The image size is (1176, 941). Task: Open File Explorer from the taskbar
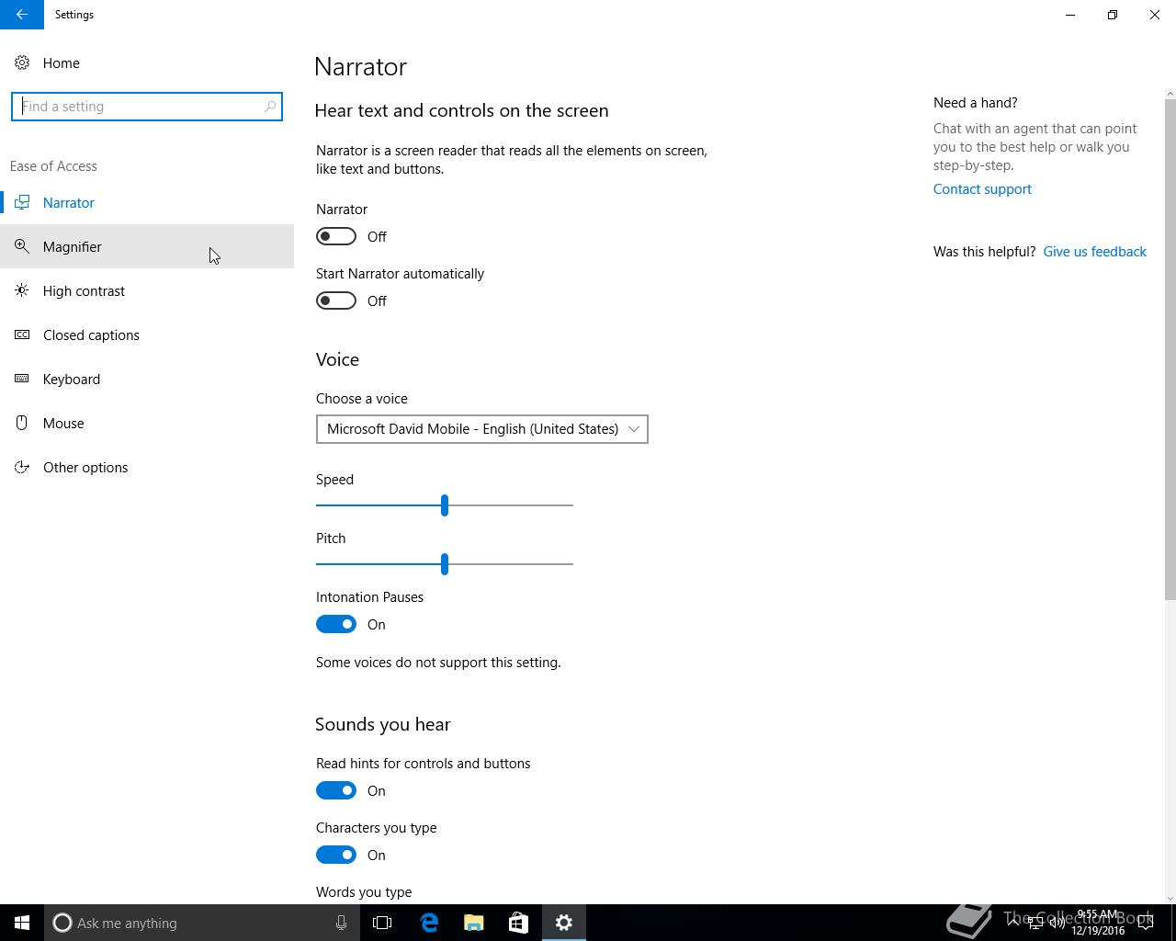473,923
